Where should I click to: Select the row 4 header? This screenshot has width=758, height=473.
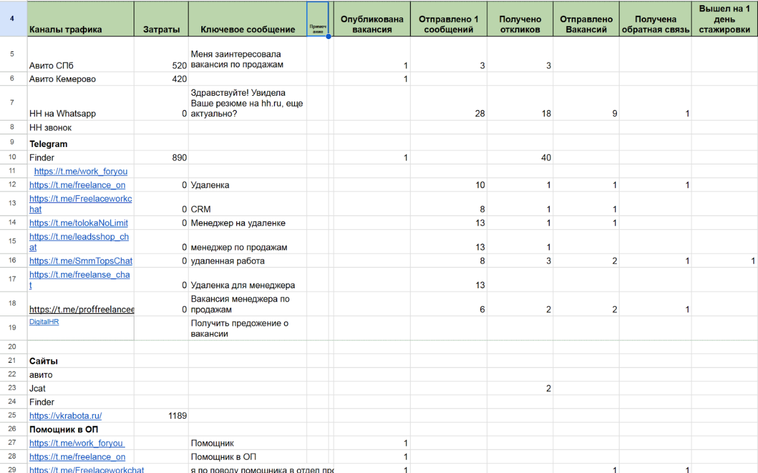pyautogui.click(x=13, y=19)
